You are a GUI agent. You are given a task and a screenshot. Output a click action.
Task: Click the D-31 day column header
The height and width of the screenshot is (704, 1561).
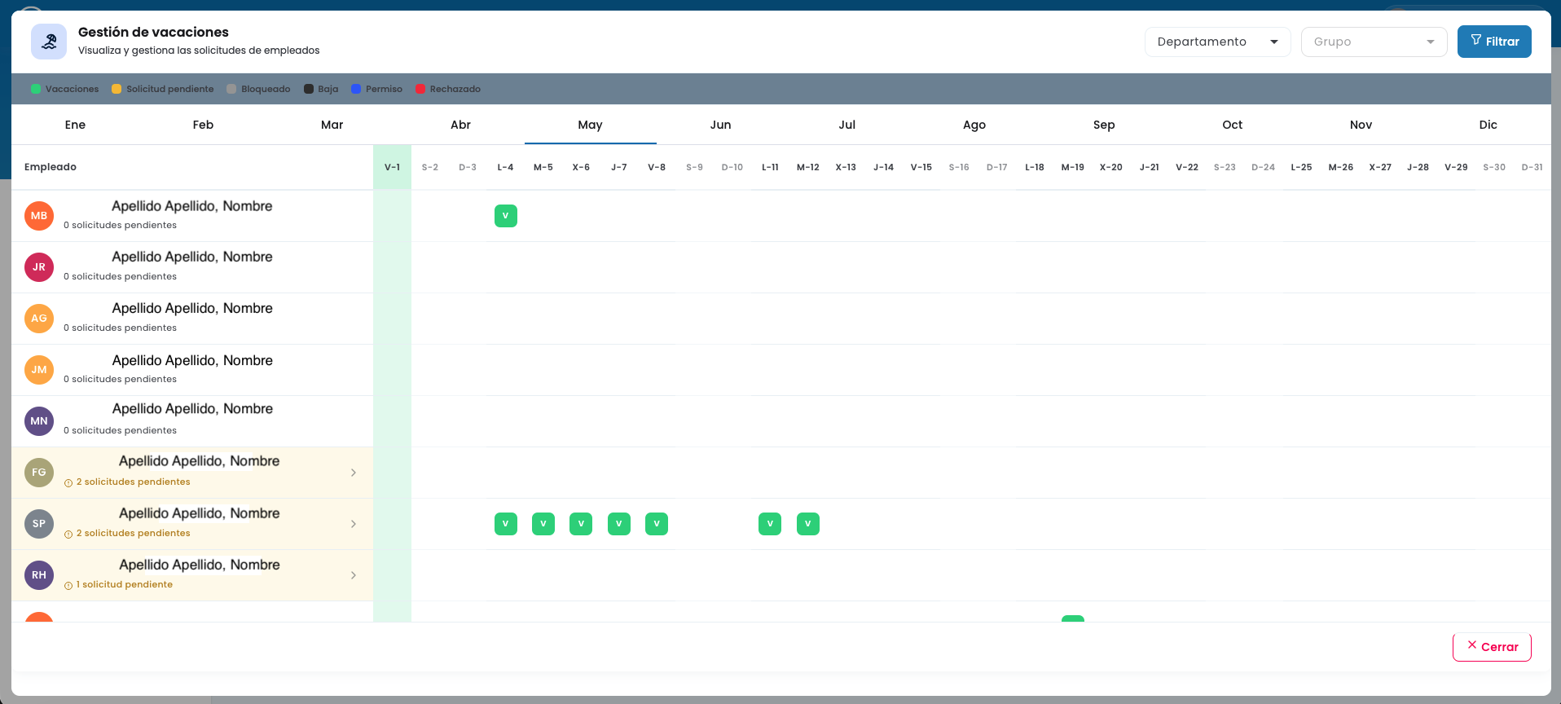click(1532, 167)
